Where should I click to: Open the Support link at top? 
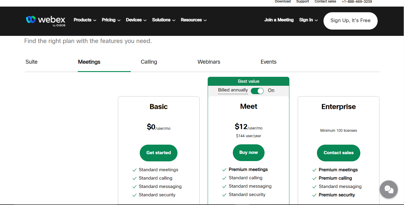[x=303, y=1]
